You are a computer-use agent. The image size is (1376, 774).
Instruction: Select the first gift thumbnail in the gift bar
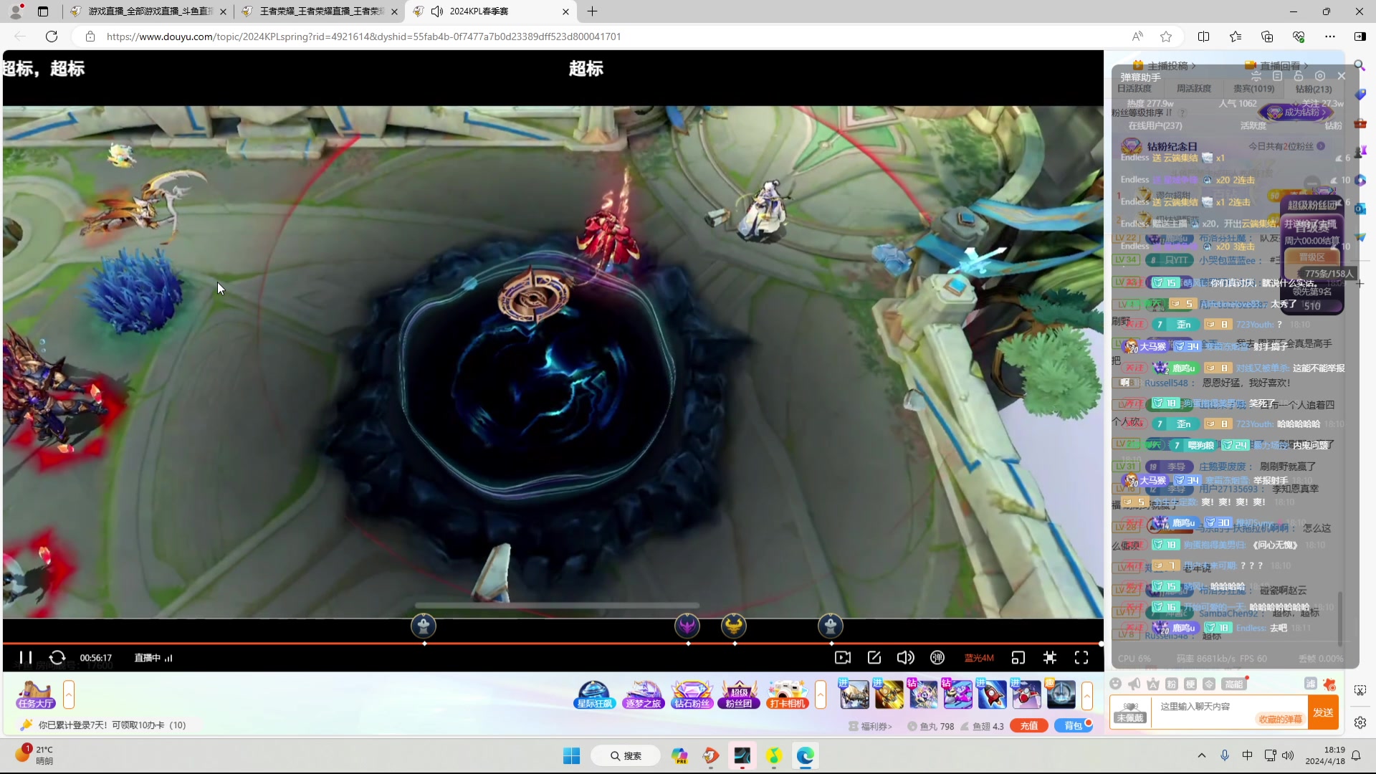pyautogui.click(x=854, y=694)
